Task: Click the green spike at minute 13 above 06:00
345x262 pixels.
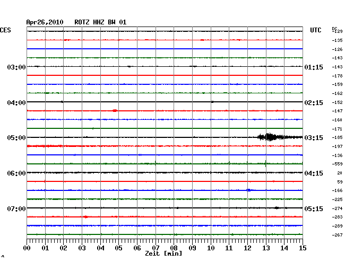Action: tap(266, 163)
